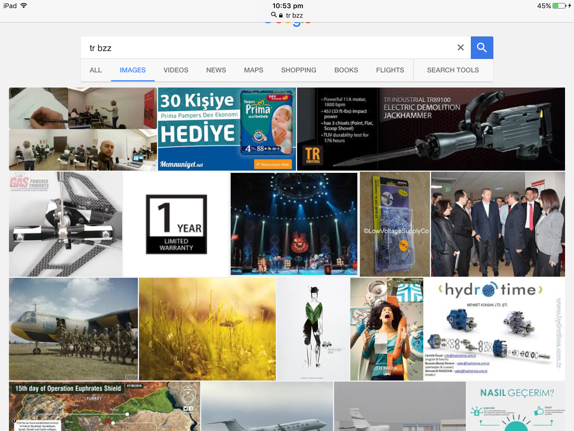
Task: Open the SHOPPING results tab
Action: pyautogui.click(x=298, y=70)
